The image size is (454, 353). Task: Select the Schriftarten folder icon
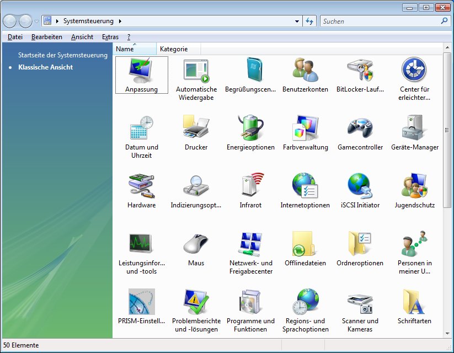click(x=414, y=302)
